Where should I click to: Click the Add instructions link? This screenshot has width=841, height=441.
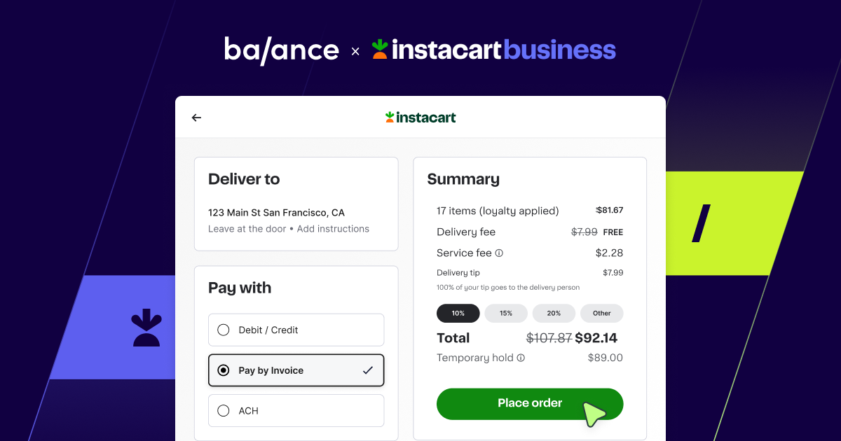tap(333, 229)
